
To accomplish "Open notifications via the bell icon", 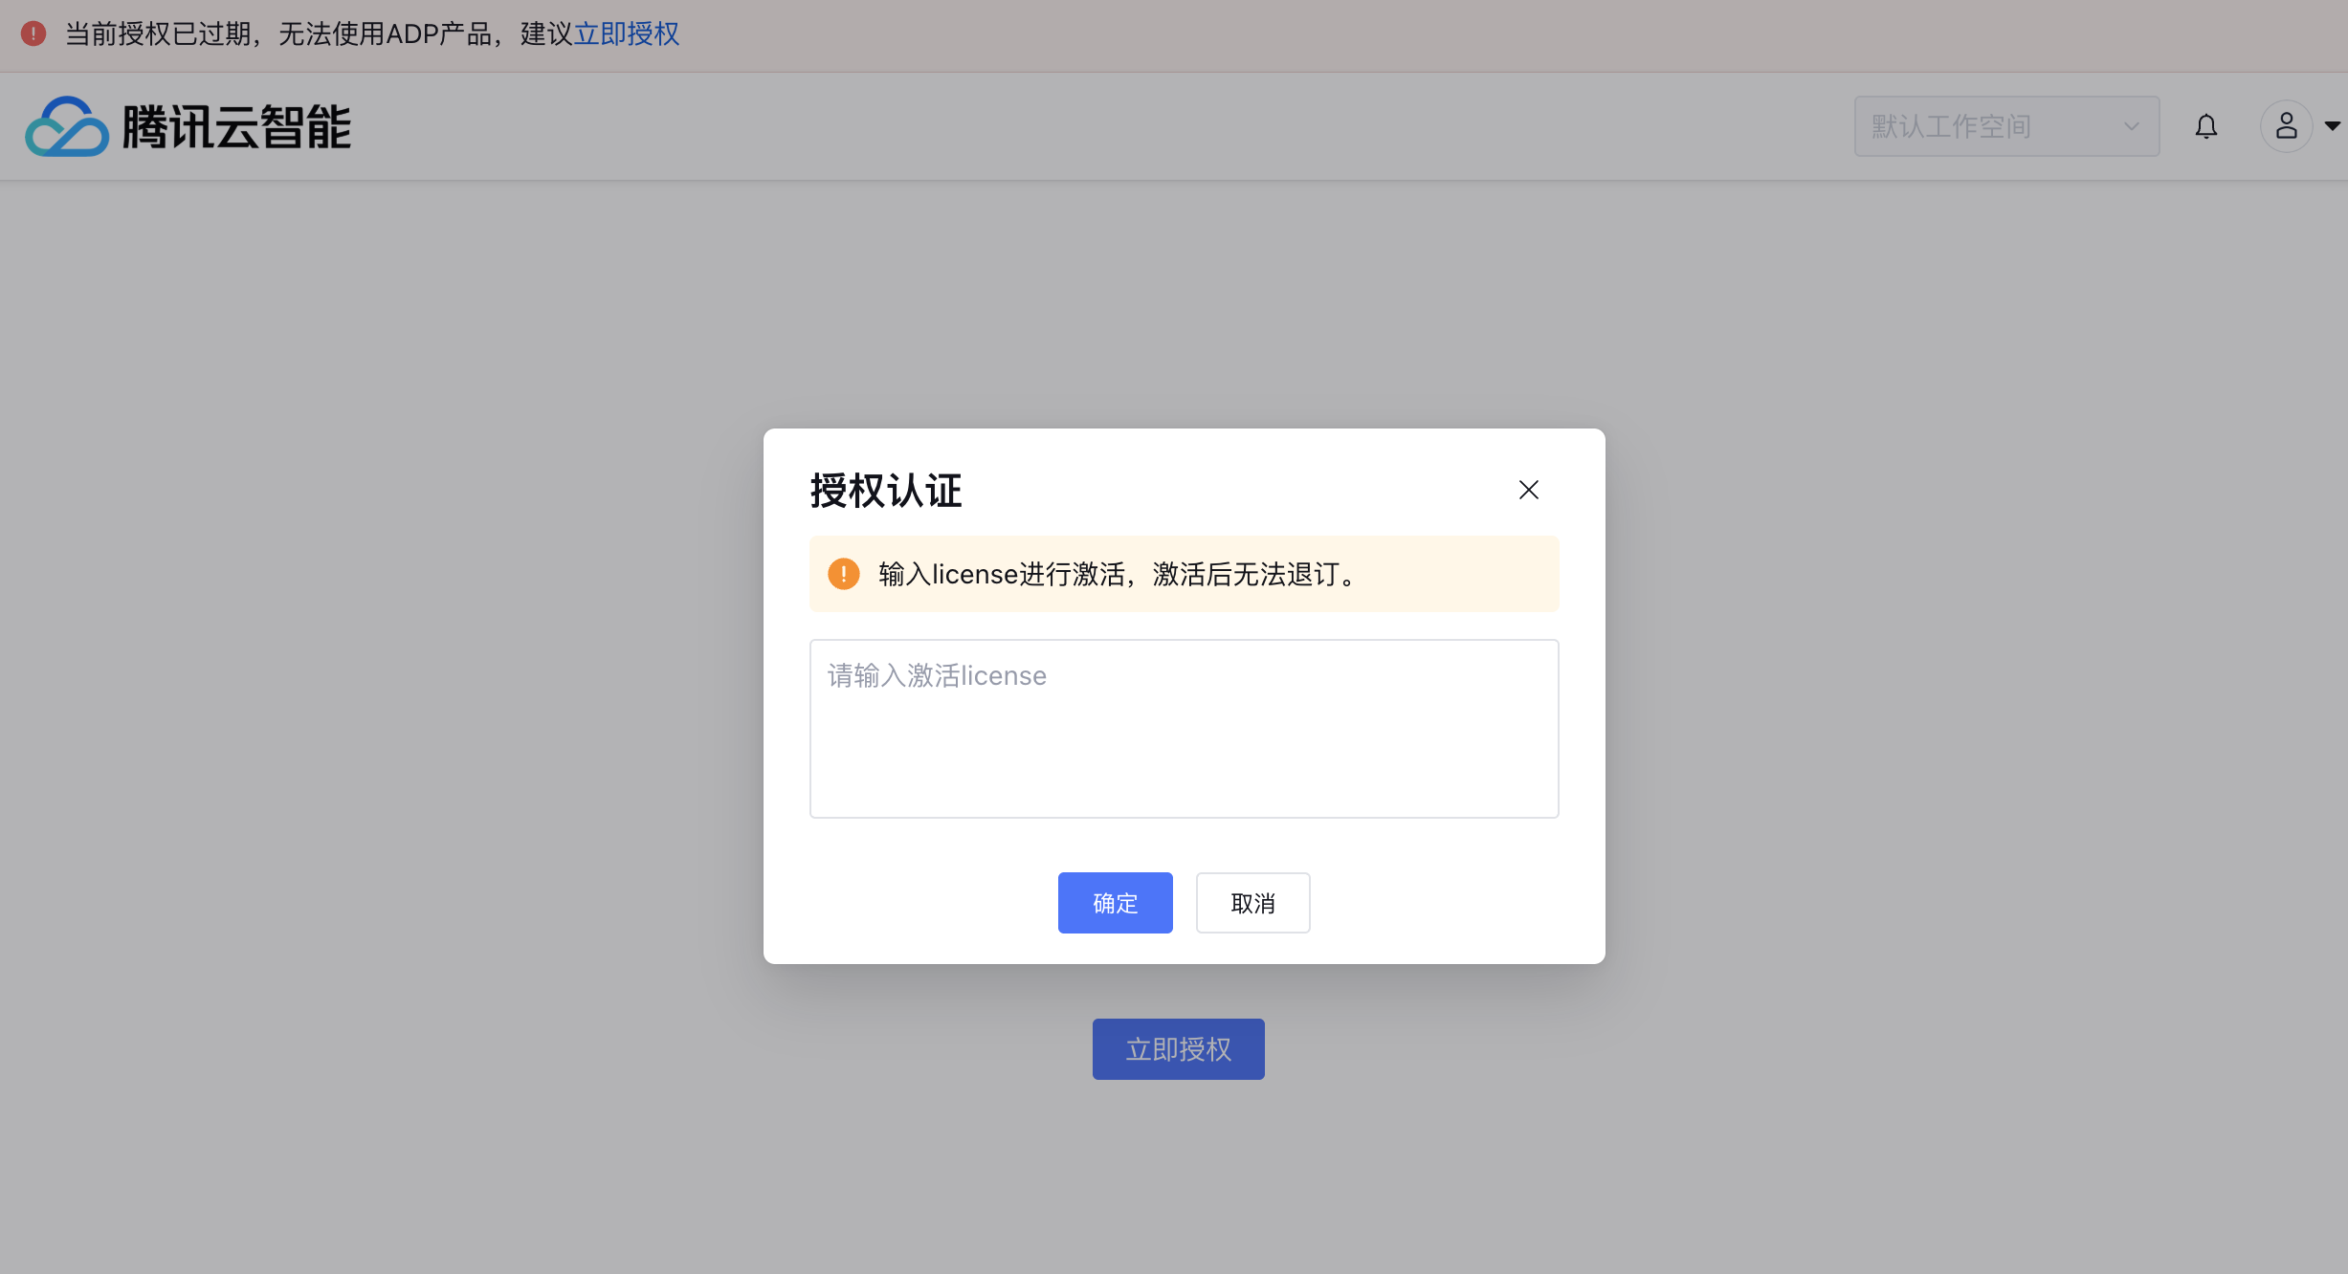I will point(2206,126).
